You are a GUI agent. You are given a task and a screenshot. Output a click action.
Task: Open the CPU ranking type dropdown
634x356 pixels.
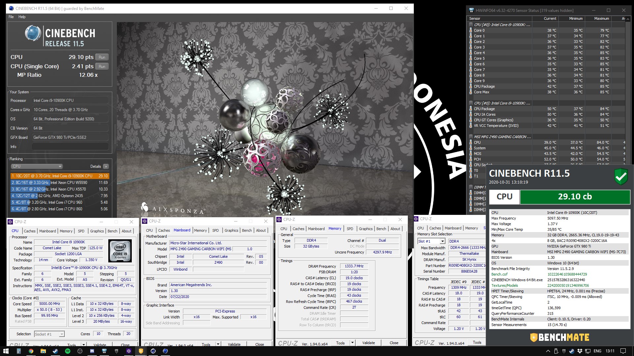37,166
